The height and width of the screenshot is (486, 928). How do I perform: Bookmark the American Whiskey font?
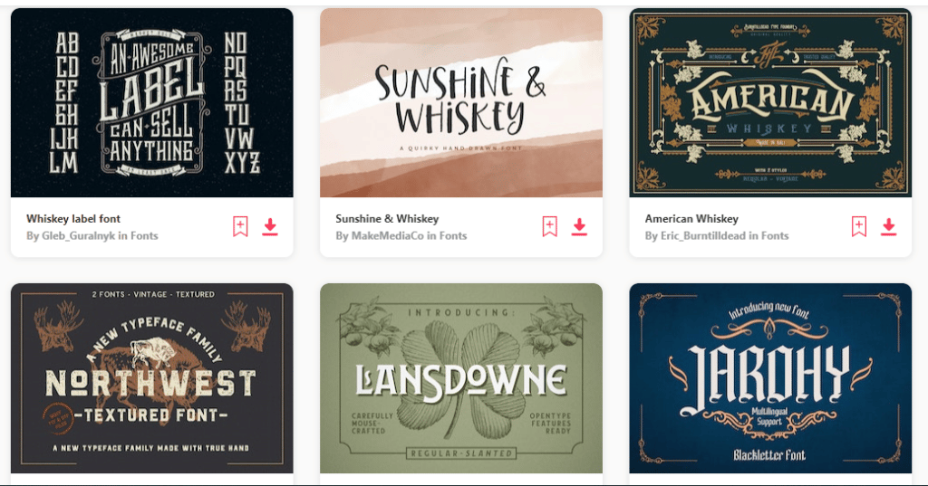click(x=859, y=226)
